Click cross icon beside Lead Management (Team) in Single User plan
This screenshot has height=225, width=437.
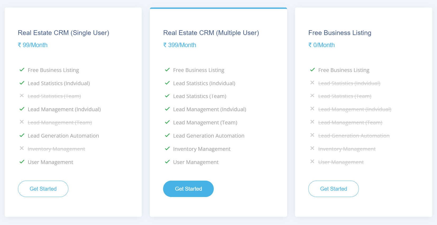pyautogui.click(x=22, y=122)
